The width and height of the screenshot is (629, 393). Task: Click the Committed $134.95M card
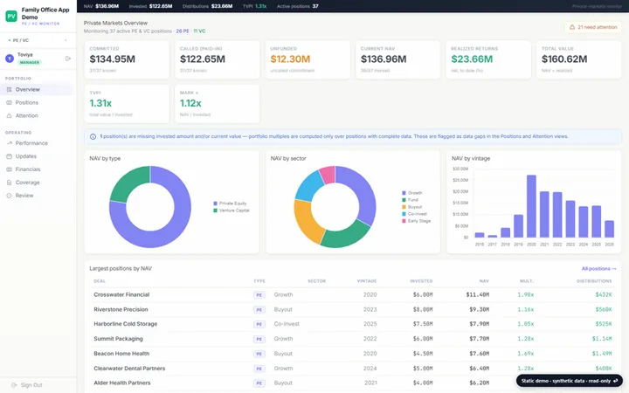pos(127,59)
